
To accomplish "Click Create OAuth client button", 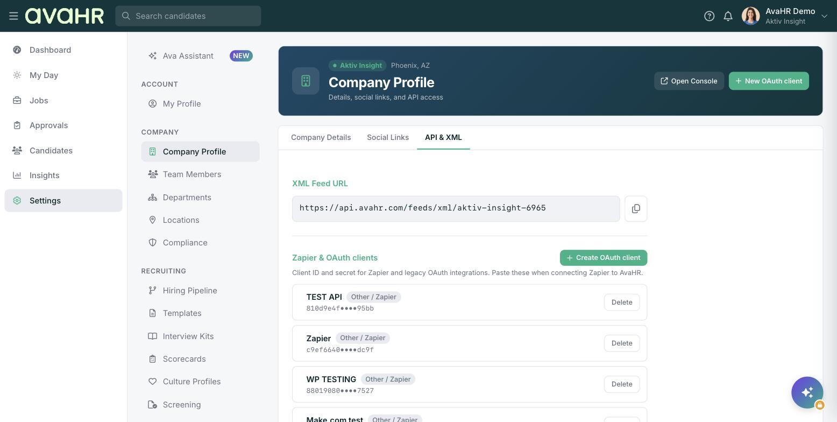I will point(604,258).
